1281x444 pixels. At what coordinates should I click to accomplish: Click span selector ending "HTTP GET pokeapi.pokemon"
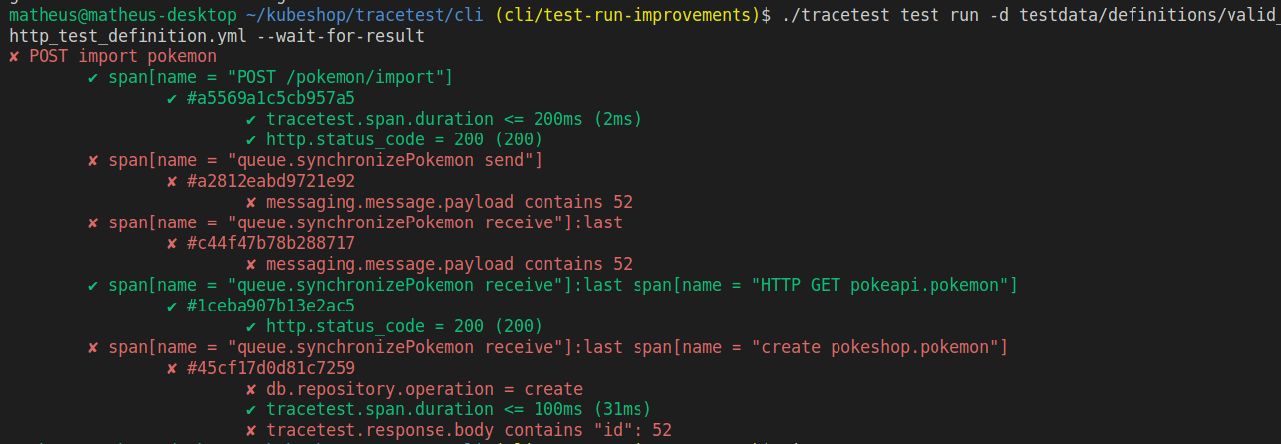563,285
